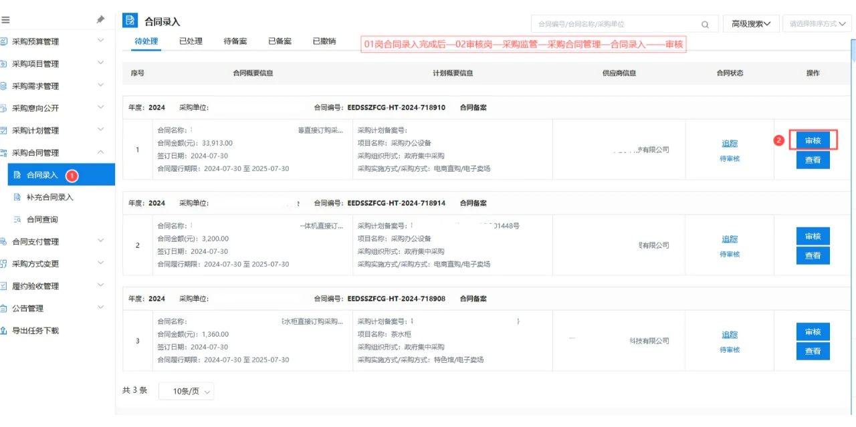Screen dimensions: 856x427
Task: Open the 请选择排序方式 sort dropdown
Action: [x=818, y=23]
